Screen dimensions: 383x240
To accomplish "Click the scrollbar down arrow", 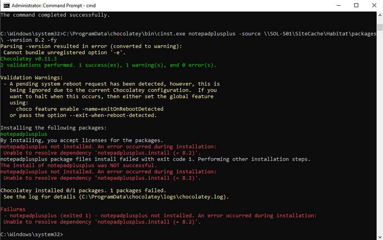I will point(380,237).
